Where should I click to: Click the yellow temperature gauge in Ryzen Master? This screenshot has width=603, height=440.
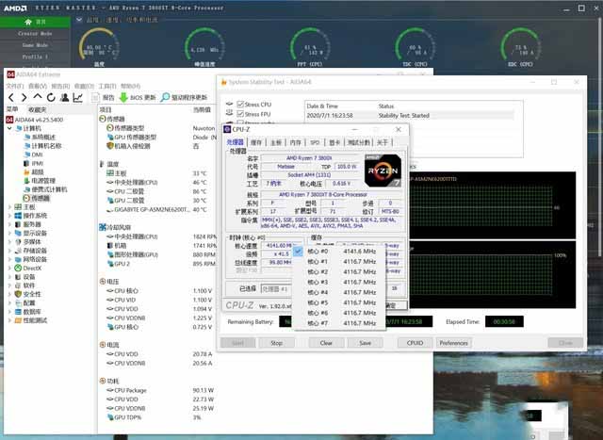coord(99,46)
